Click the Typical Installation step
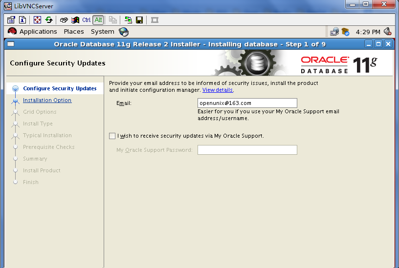 coord(47,135)
